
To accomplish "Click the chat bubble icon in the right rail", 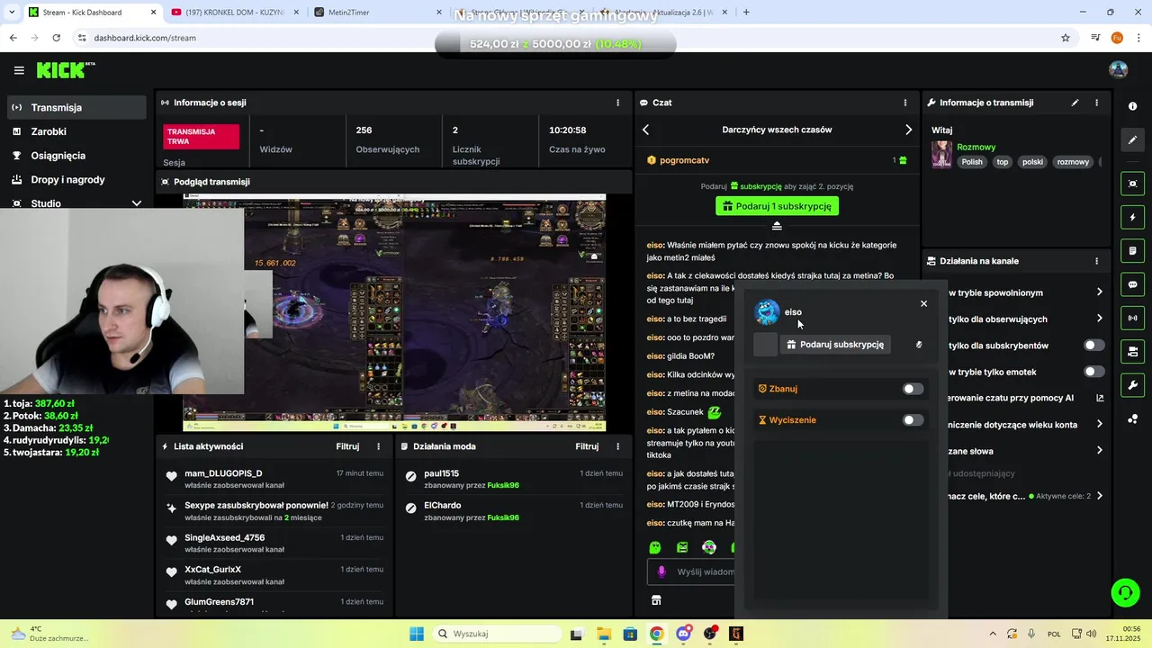I will click(1132, 284).
